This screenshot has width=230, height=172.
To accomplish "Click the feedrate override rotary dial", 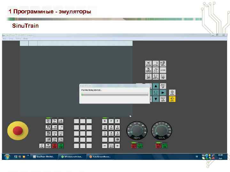I will (x=162, y=131).
